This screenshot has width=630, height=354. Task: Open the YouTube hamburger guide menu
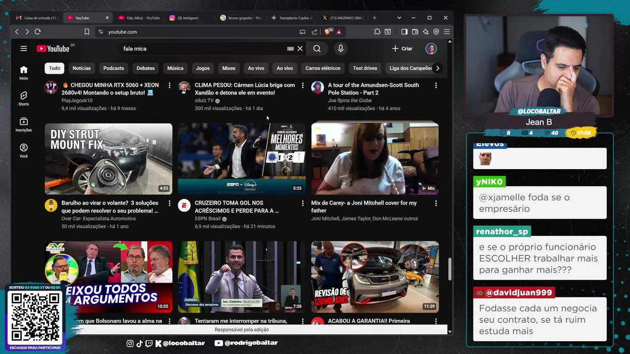click(24, 49)
